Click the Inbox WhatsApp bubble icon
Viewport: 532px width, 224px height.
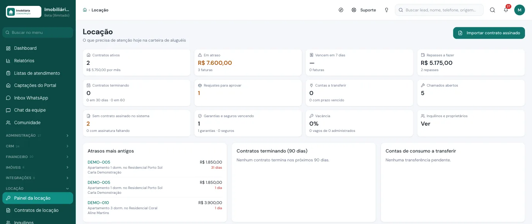tap(8, 98)
